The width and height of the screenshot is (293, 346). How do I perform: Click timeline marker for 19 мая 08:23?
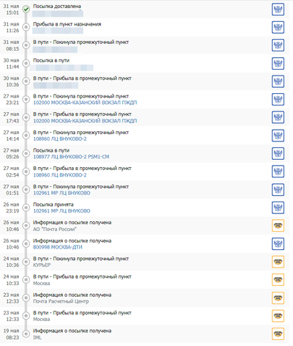pyautogui.click(x=26, y=334)
